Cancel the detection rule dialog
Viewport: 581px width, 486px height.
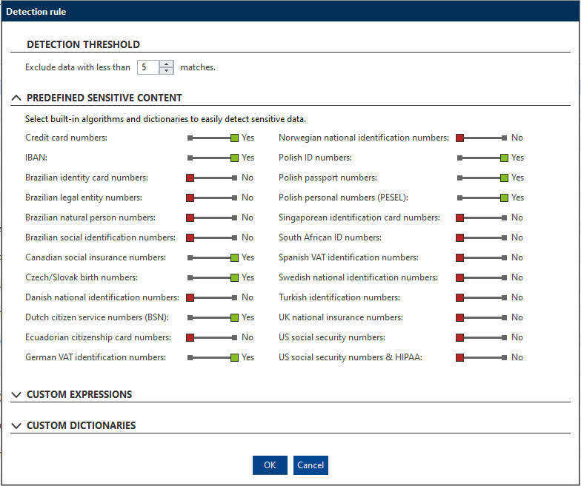pyautogui.click(x=311, y=465)
